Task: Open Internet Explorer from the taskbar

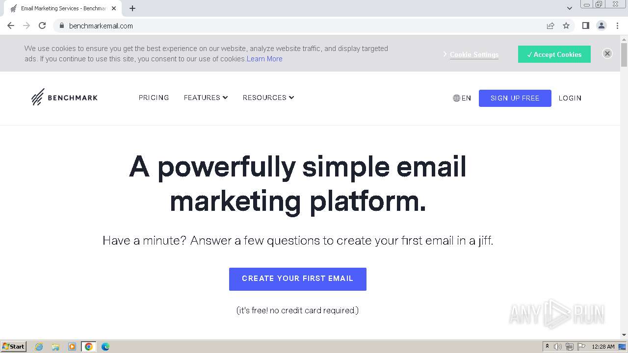Action: click(39, 347)
